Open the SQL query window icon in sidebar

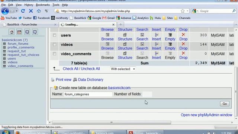pyautogui.click(x=19, y=32)
